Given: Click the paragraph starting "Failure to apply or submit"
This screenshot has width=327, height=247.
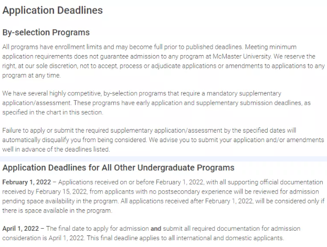Looking at the screenshot, I should (163, 140).
